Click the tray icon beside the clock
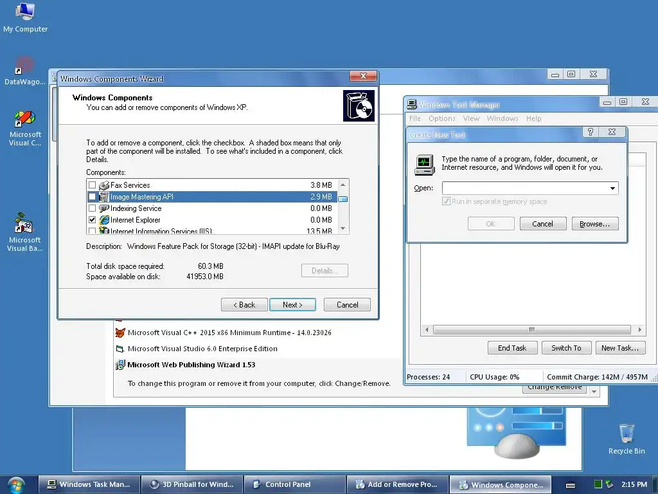The image size is (658, 494). (609, 484)
